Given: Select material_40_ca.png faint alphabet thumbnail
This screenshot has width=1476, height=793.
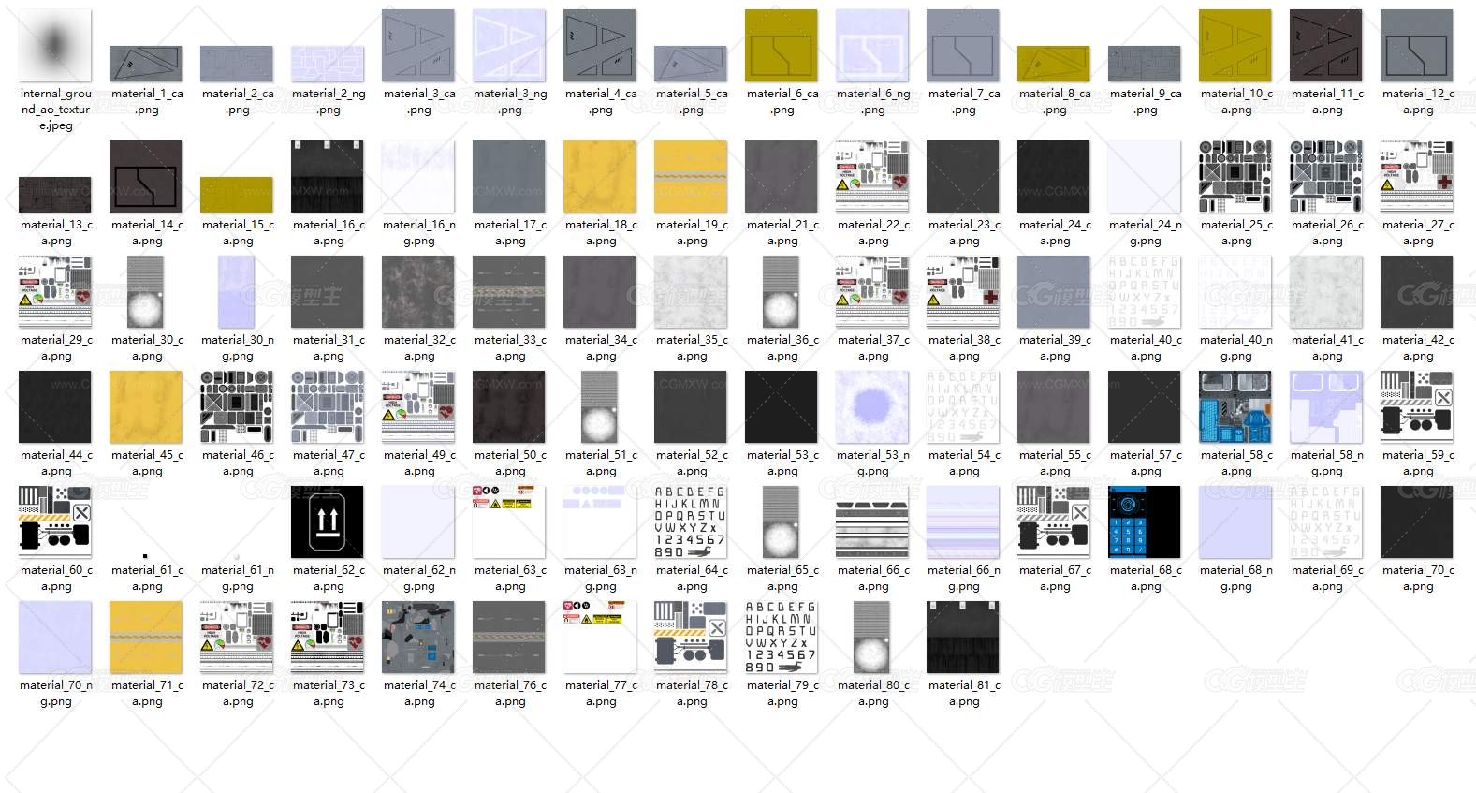Looking at the screenshot, I should 1145,291.
